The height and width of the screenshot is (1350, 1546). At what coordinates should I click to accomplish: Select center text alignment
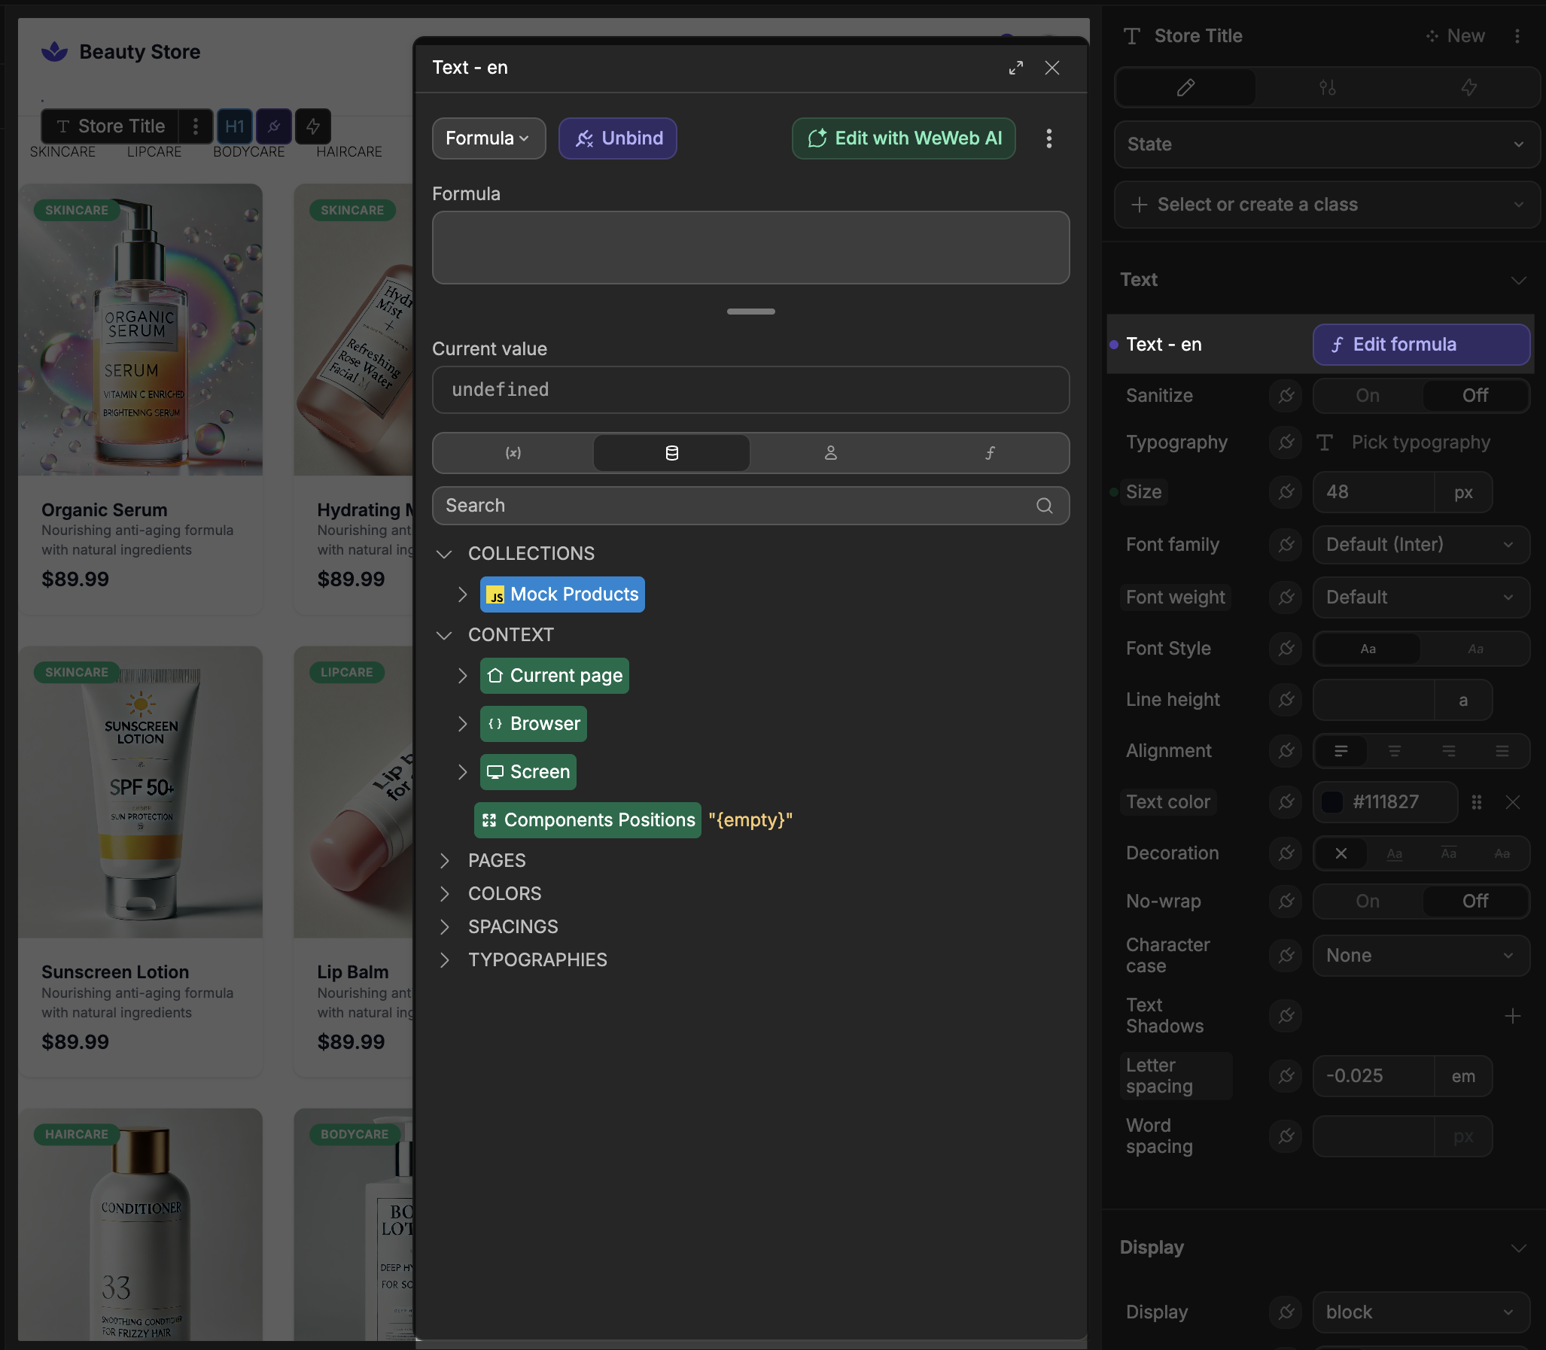click(x=1394, y=751)
